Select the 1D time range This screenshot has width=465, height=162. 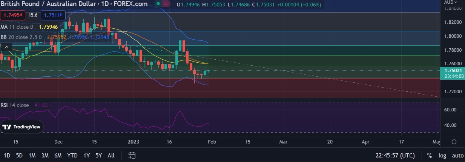point(7,156)
